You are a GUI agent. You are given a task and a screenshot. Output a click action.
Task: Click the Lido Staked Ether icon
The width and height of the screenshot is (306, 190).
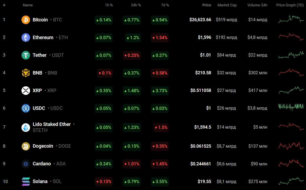(25, 128)
